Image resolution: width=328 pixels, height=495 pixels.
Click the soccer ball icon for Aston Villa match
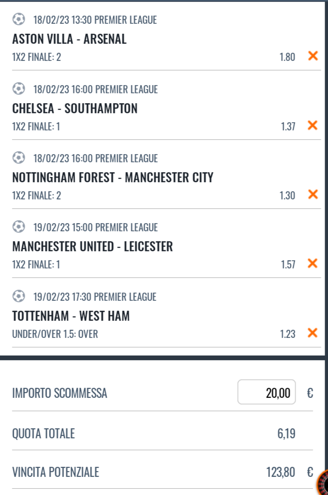tap(19, 20)
